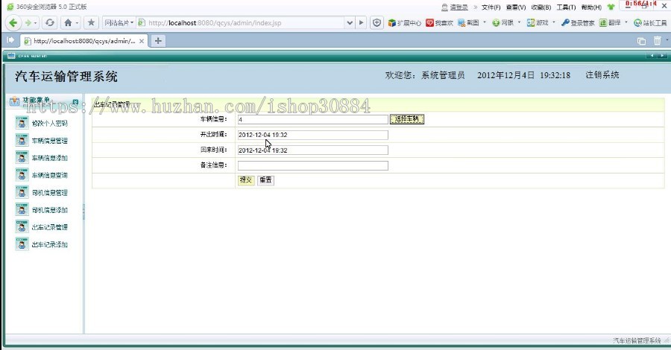Open the 帮助(H) menu

pyautogui.click(x=591, y=7)
